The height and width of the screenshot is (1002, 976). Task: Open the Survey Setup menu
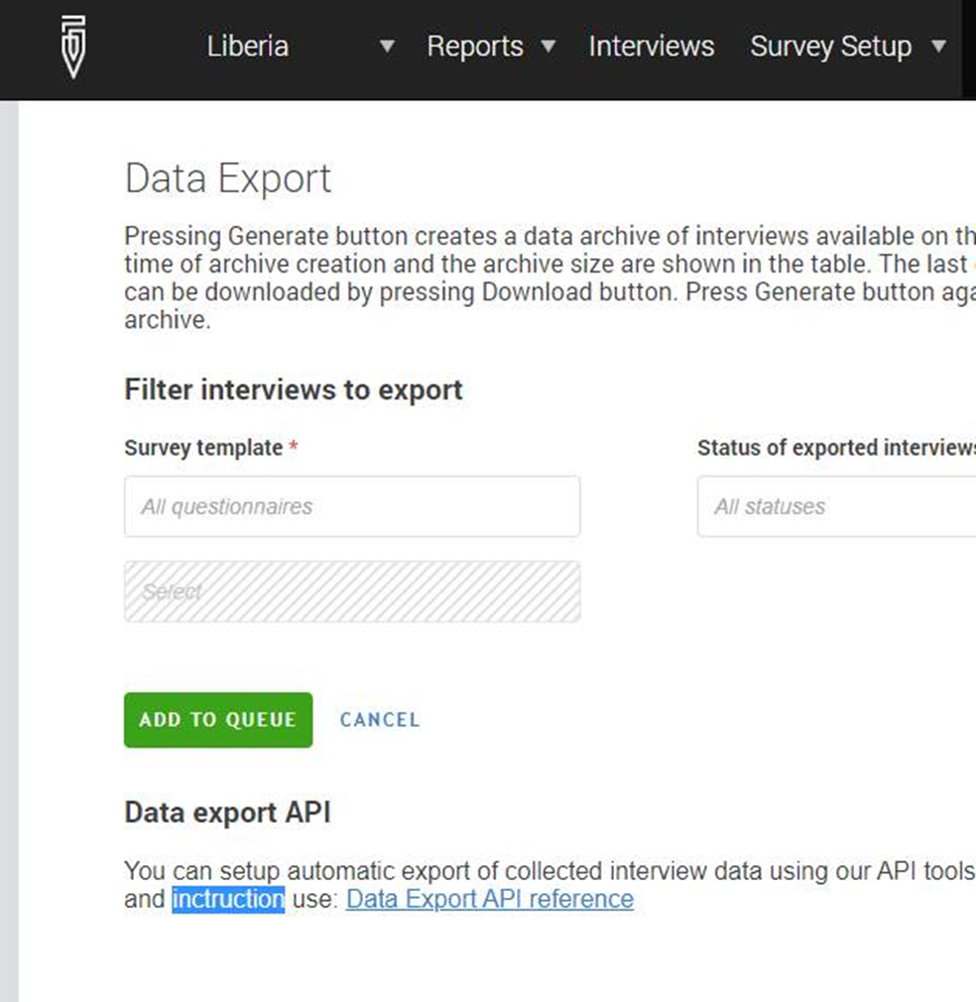tap(847, 47)
